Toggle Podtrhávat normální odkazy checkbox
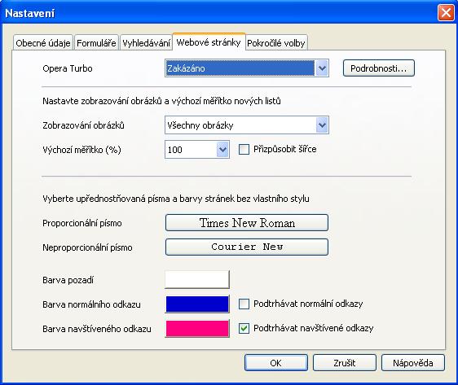The width and height of the screenshot is (458, 385). (244, 304)
